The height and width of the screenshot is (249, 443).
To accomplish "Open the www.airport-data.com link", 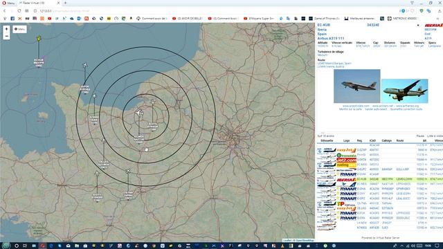I will click(355, 106).
